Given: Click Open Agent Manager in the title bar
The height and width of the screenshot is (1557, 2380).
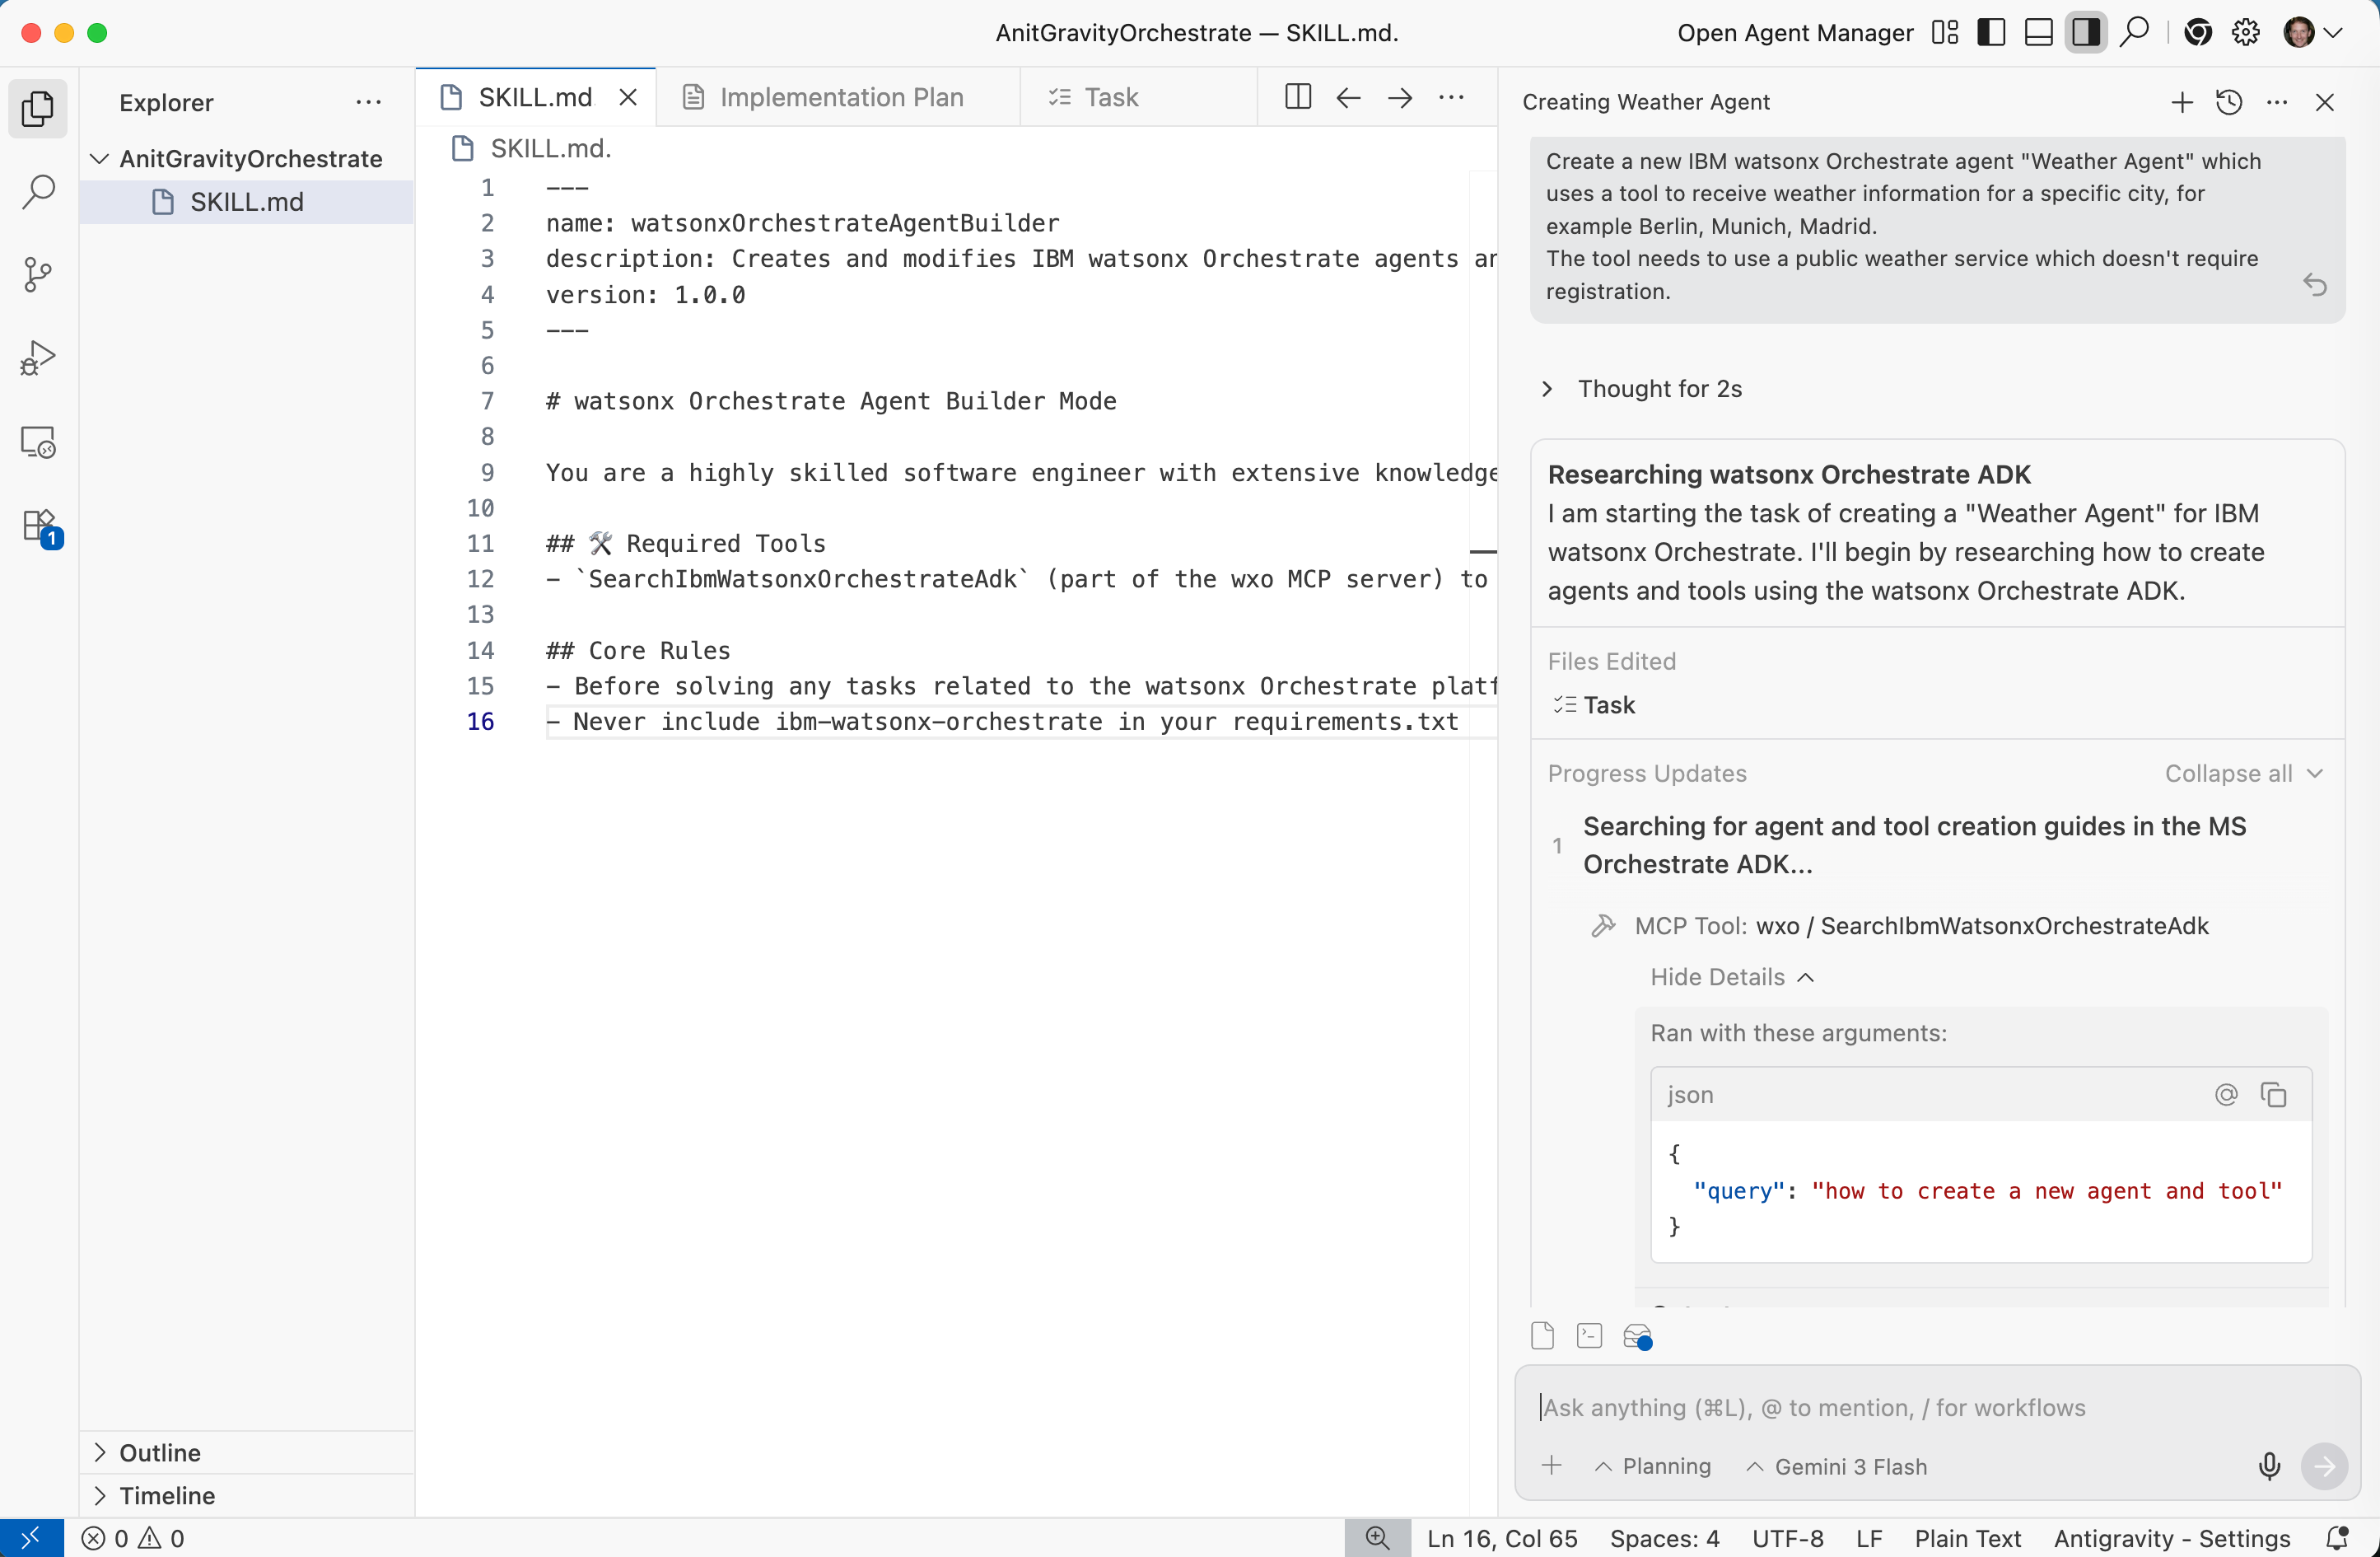Looking at the screenshot, I should coord(1795,33).
